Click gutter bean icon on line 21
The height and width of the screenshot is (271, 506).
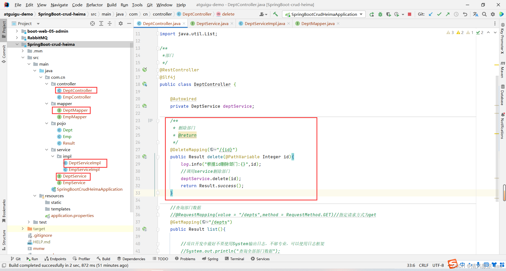pyautogui.click(x=145, y=106)
